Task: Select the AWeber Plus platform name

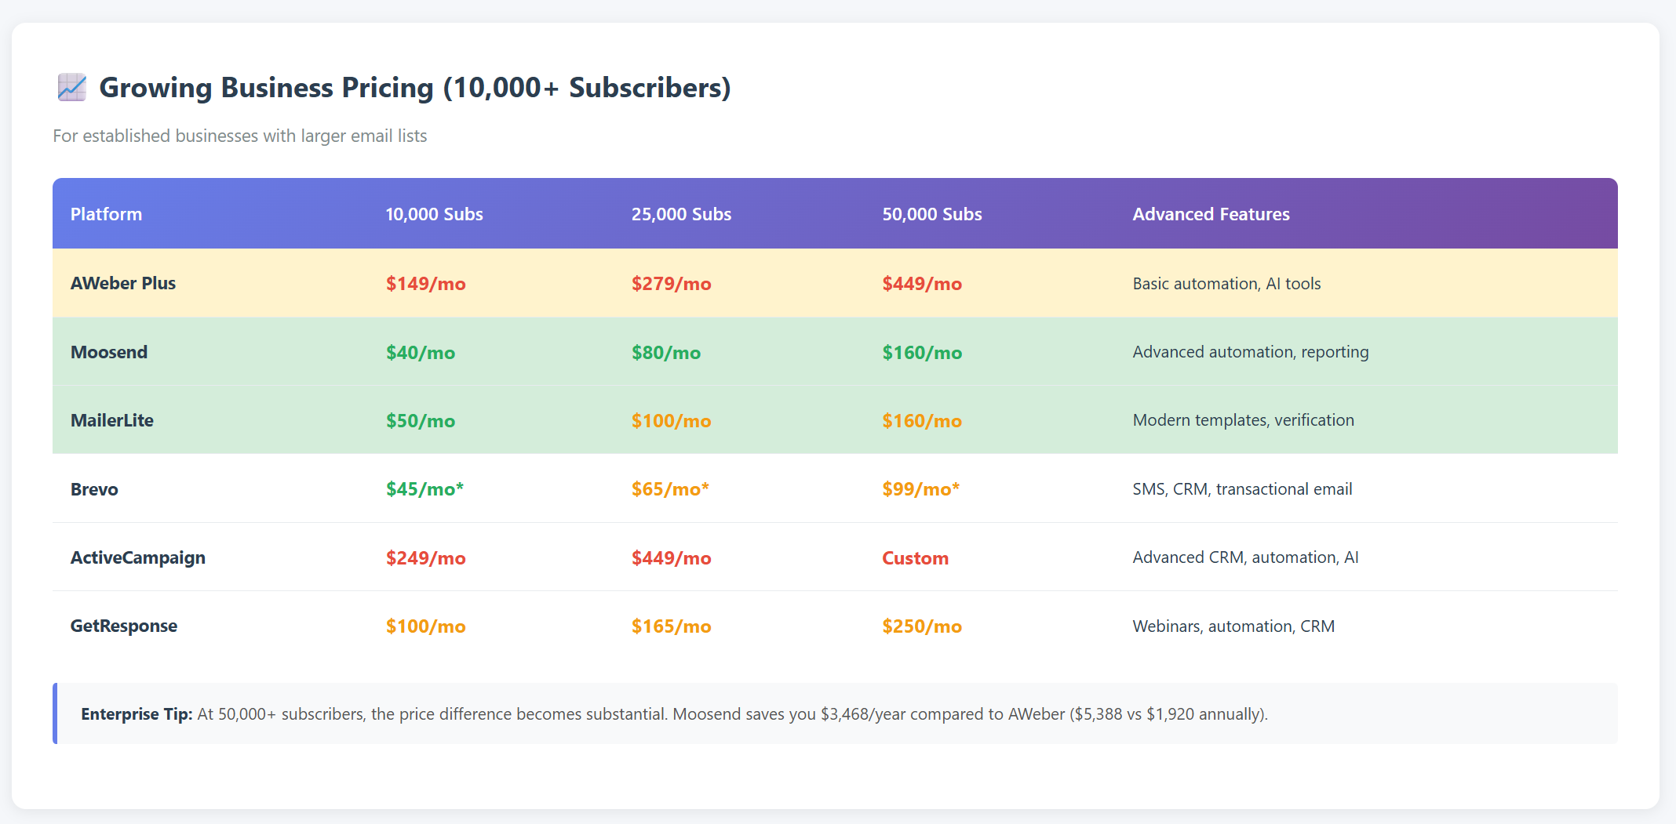Action: 123,283
